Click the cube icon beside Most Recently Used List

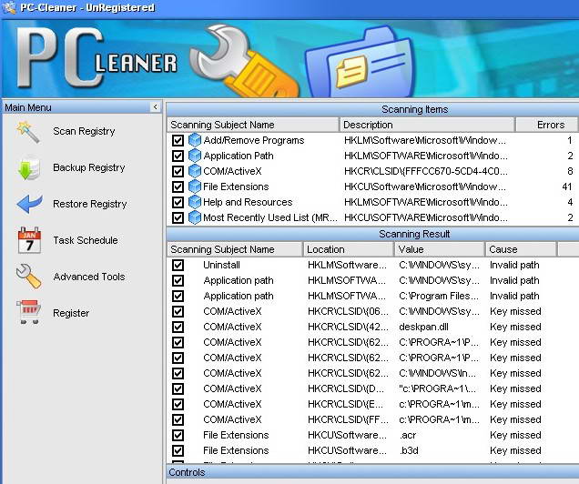click(x=194, y=217)
